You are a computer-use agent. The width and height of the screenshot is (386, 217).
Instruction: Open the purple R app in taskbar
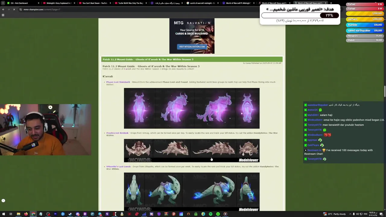coord(85,214)
